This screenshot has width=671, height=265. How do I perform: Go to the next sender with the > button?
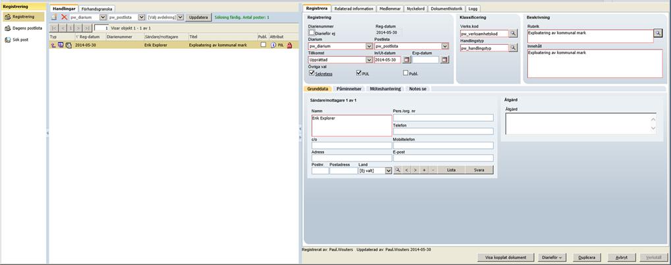[415, 170]
